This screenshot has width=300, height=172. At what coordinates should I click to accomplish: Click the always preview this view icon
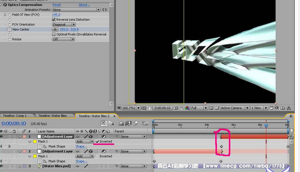(x=119, y=108)
